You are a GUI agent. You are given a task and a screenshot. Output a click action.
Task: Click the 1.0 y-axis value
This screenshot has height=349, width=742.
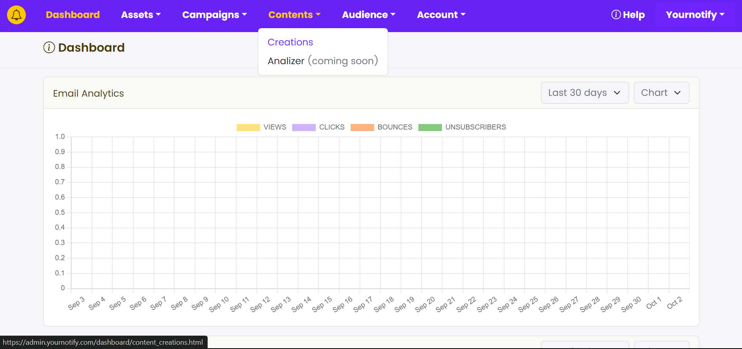(60, 137)
